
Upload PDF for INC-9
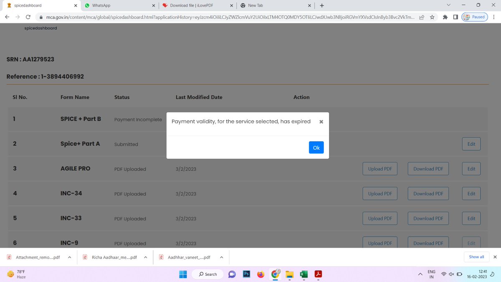(380, 243)
